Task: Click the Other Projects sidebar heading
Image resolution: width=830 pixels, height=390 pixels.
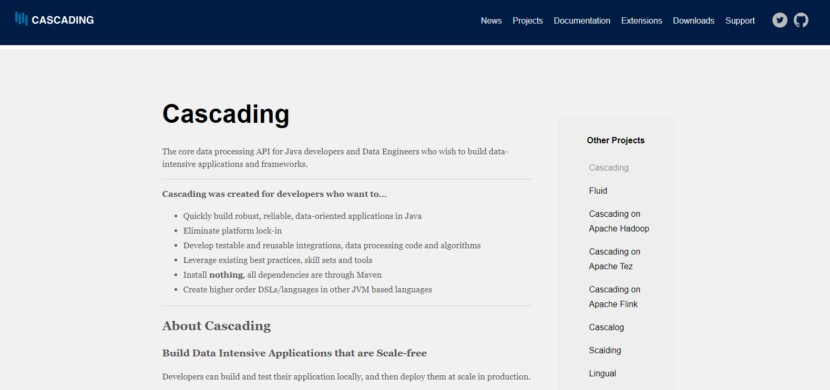Action: [x=616, y=140]
